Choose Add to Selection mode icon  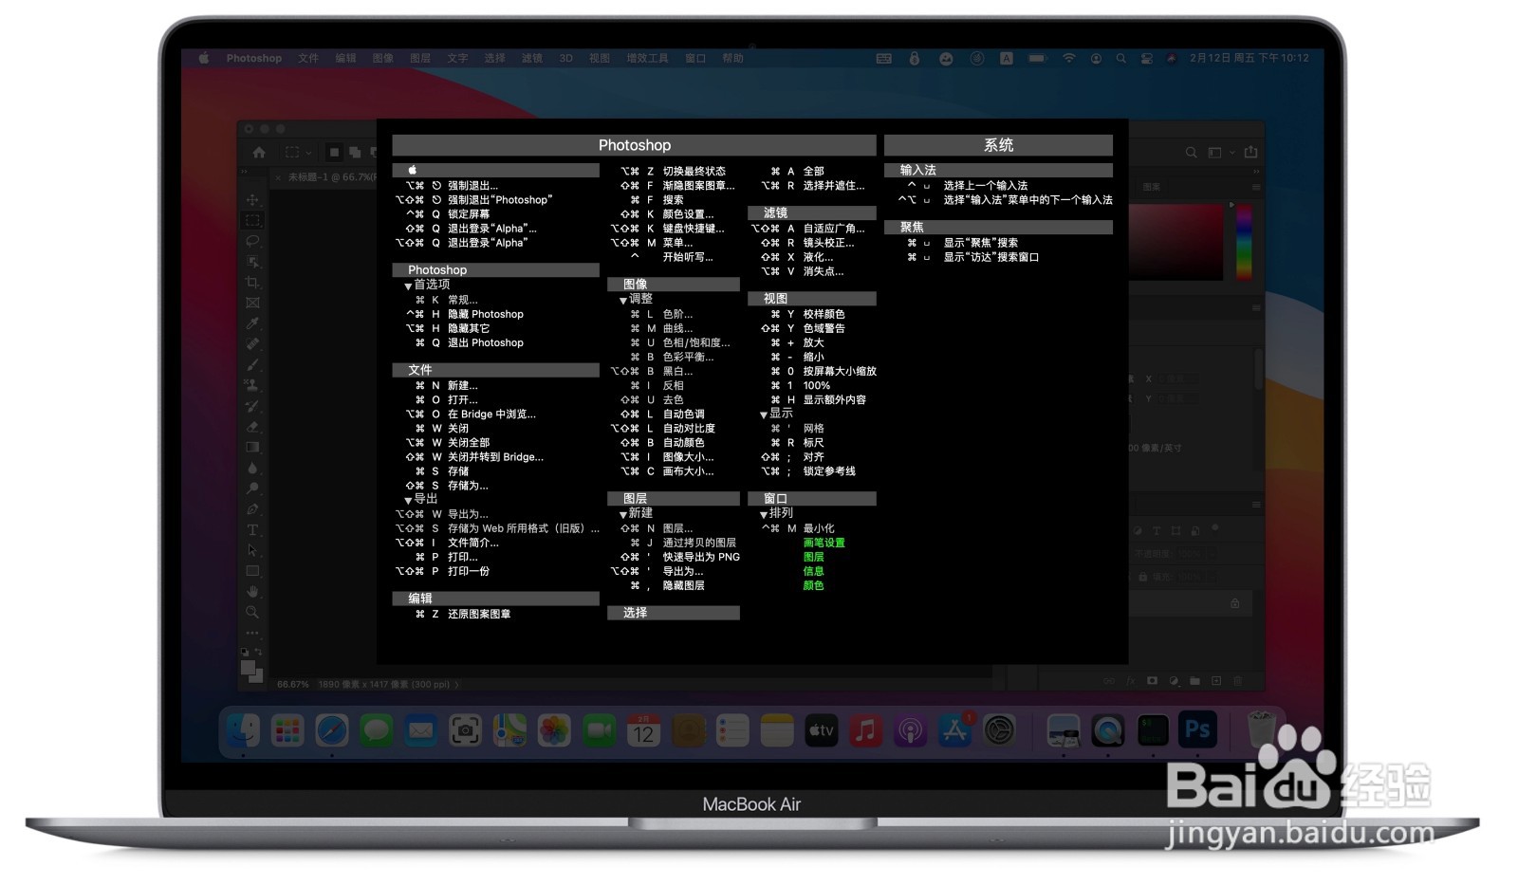355,152
